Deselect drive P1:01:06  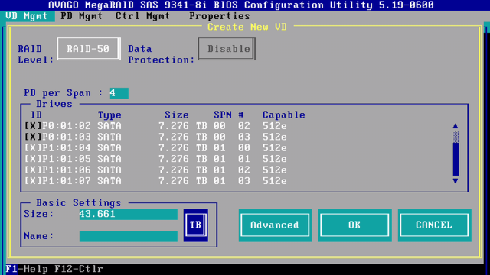(x=33, y=170)
